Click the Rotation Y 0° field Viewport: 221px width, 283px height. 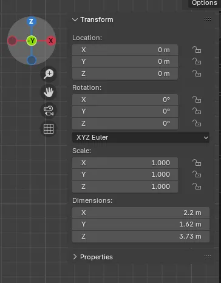pyautogui.click(x=125, y=111)
